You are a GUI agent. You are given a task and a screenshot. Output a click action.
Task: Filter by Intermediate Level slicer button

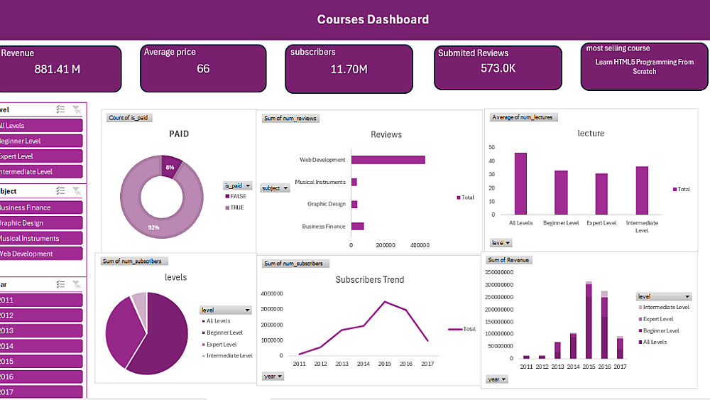(x=40, y=172)
